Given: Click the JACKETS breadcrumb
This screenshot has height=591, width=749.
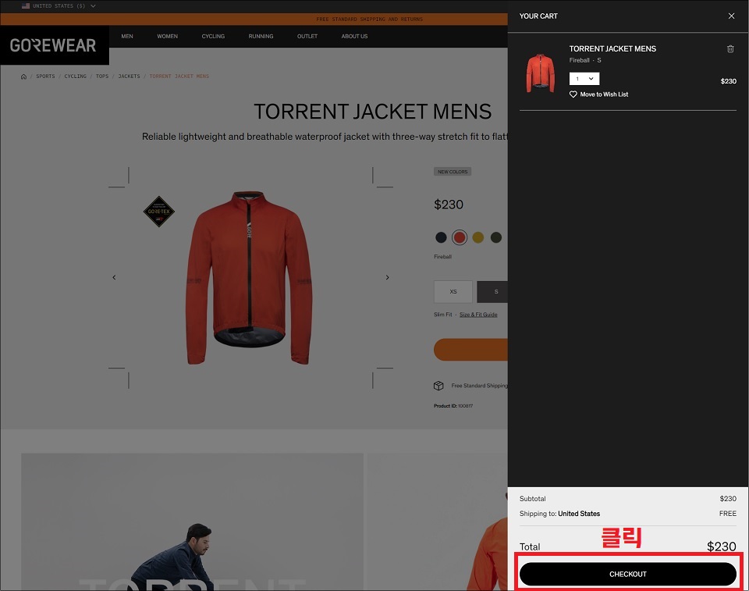Looking at the screenshot, I should coord(129,77).
